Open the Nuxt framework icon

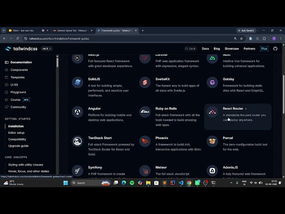pos(212,58)
